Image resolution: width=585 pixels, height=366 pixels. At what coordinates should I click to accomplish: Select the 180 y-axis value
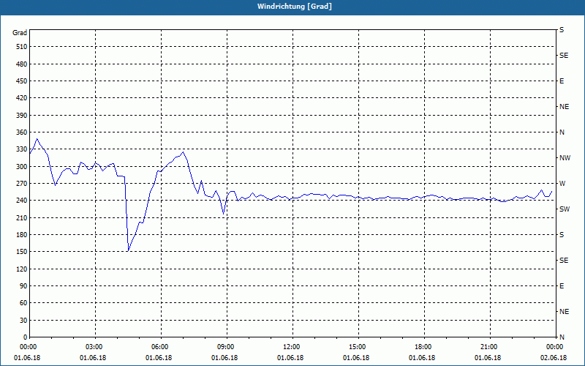[22, 234]
